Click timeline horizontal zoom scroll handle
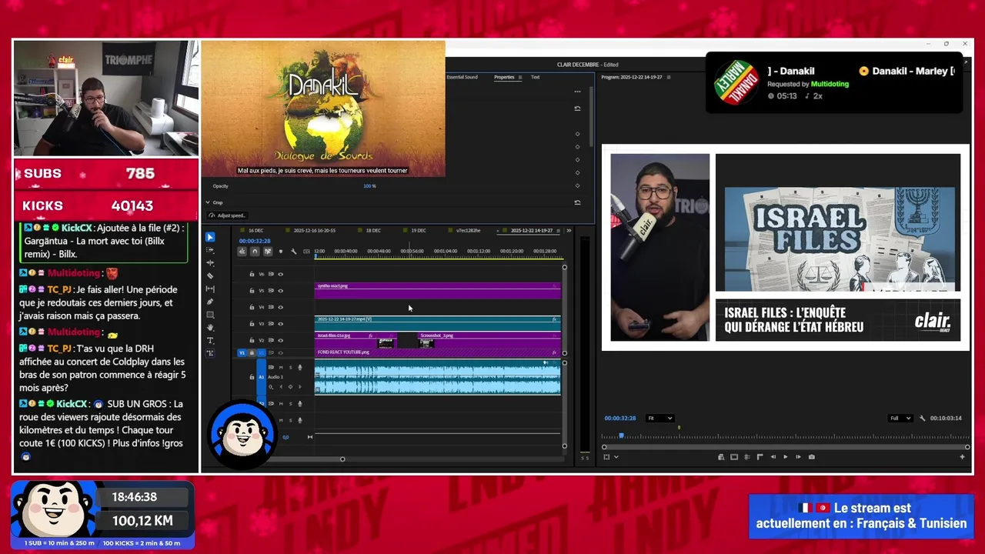The width and height of the screenshot is (985, 554). click(342, 459)
